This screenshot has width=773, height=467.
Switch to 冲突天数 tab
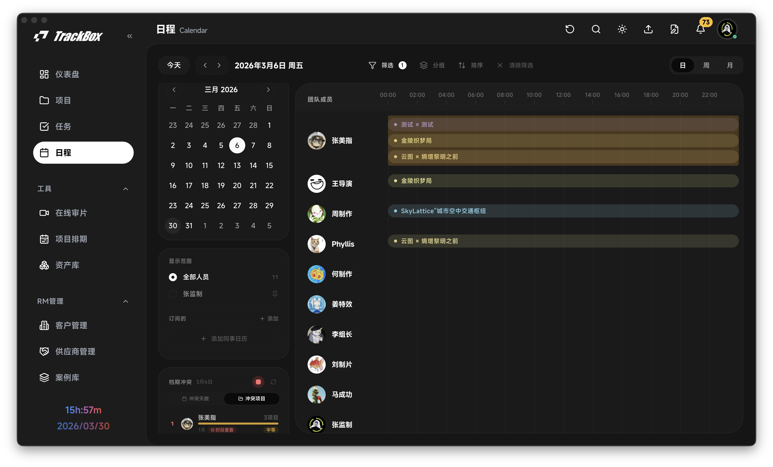[x=196, y=399]
